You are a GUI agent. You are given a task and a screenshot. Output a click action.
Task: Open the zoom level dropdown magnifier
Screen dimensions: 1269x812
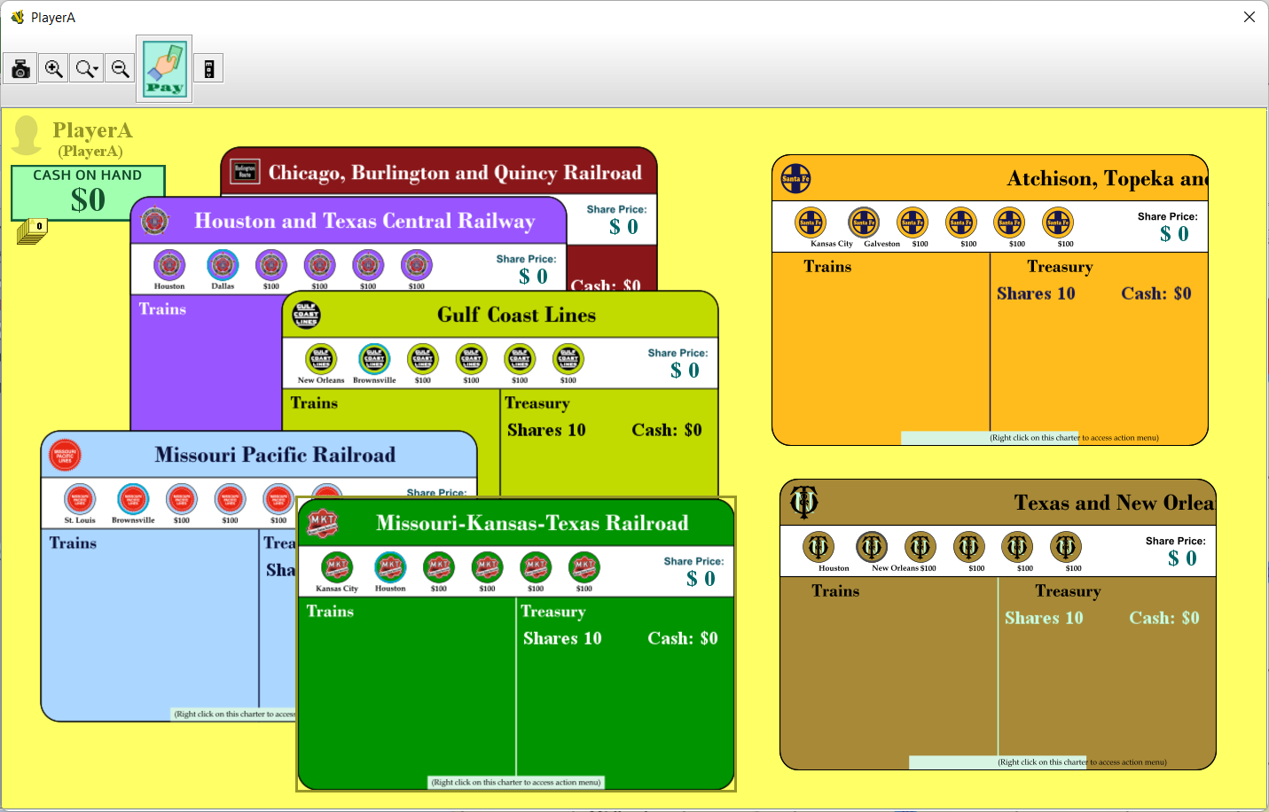pyautogui.click(x=87, y=68)
